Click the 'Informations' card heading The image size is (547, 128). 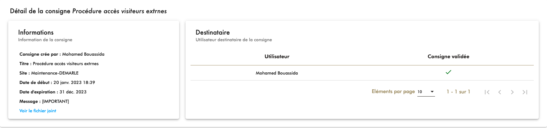(36, 32)
